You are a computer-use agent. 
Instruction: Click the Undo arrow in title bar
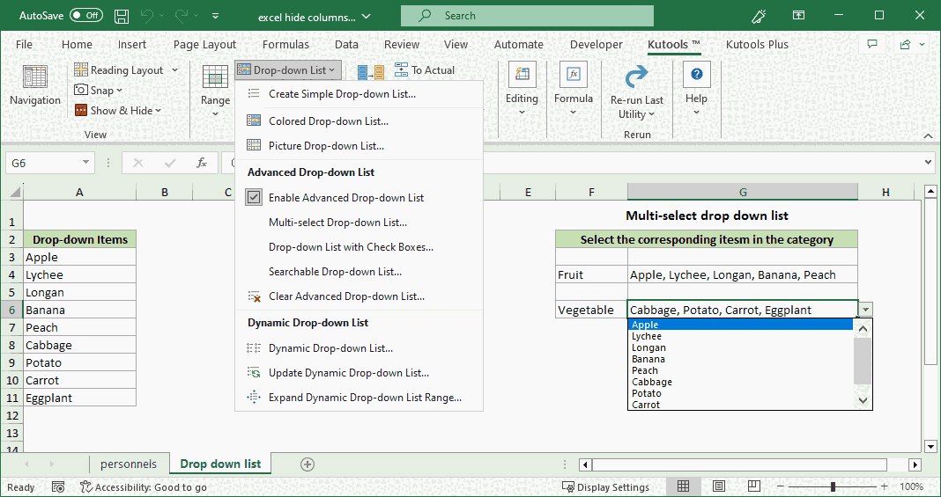click(x=147, y=16)
